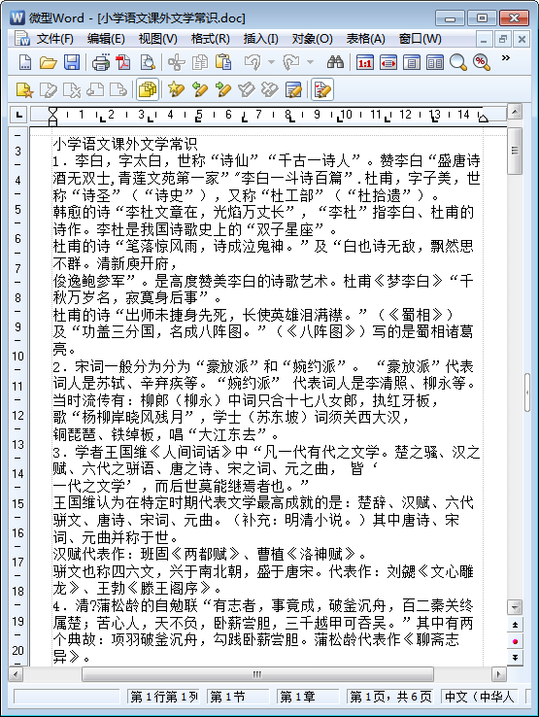Redo the last undone action
The height and width of the screenshot is (717, 539).
tap(291, 62)
